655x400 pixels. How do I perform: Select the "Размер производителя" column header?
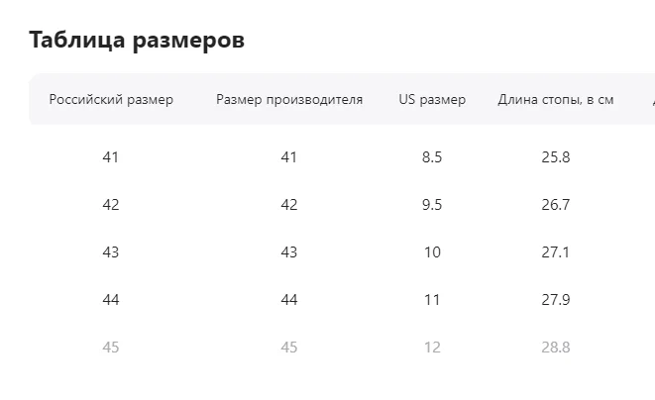pos(289,99)
